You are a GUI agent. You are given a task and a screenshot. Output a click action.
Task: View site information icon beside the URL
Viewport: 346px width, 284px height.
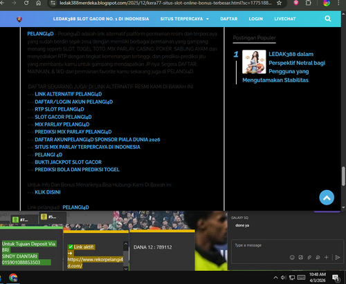click(53, 3)
